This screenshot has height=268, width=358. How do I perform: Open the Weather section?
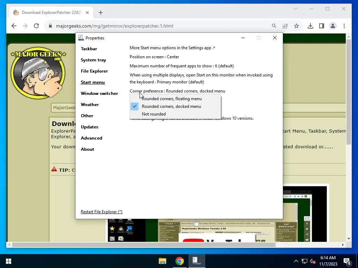[90, 105]
